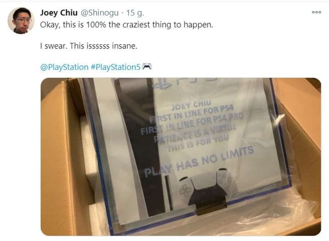Open the @Shinogu handle

point(100,13)
